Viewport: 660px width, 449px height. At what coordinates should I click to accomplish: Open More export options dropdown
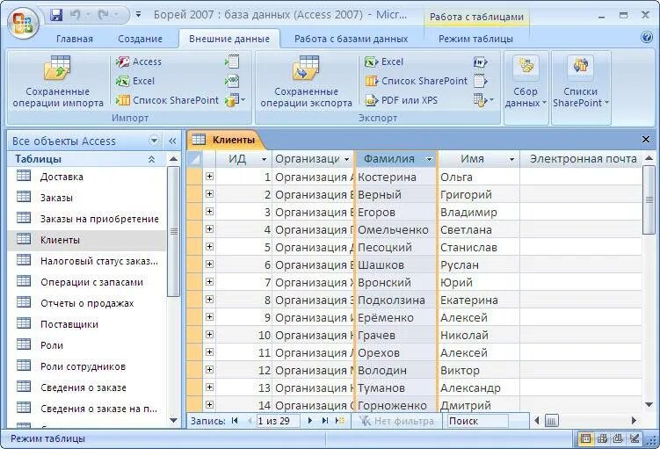click(x=483, y=100)
